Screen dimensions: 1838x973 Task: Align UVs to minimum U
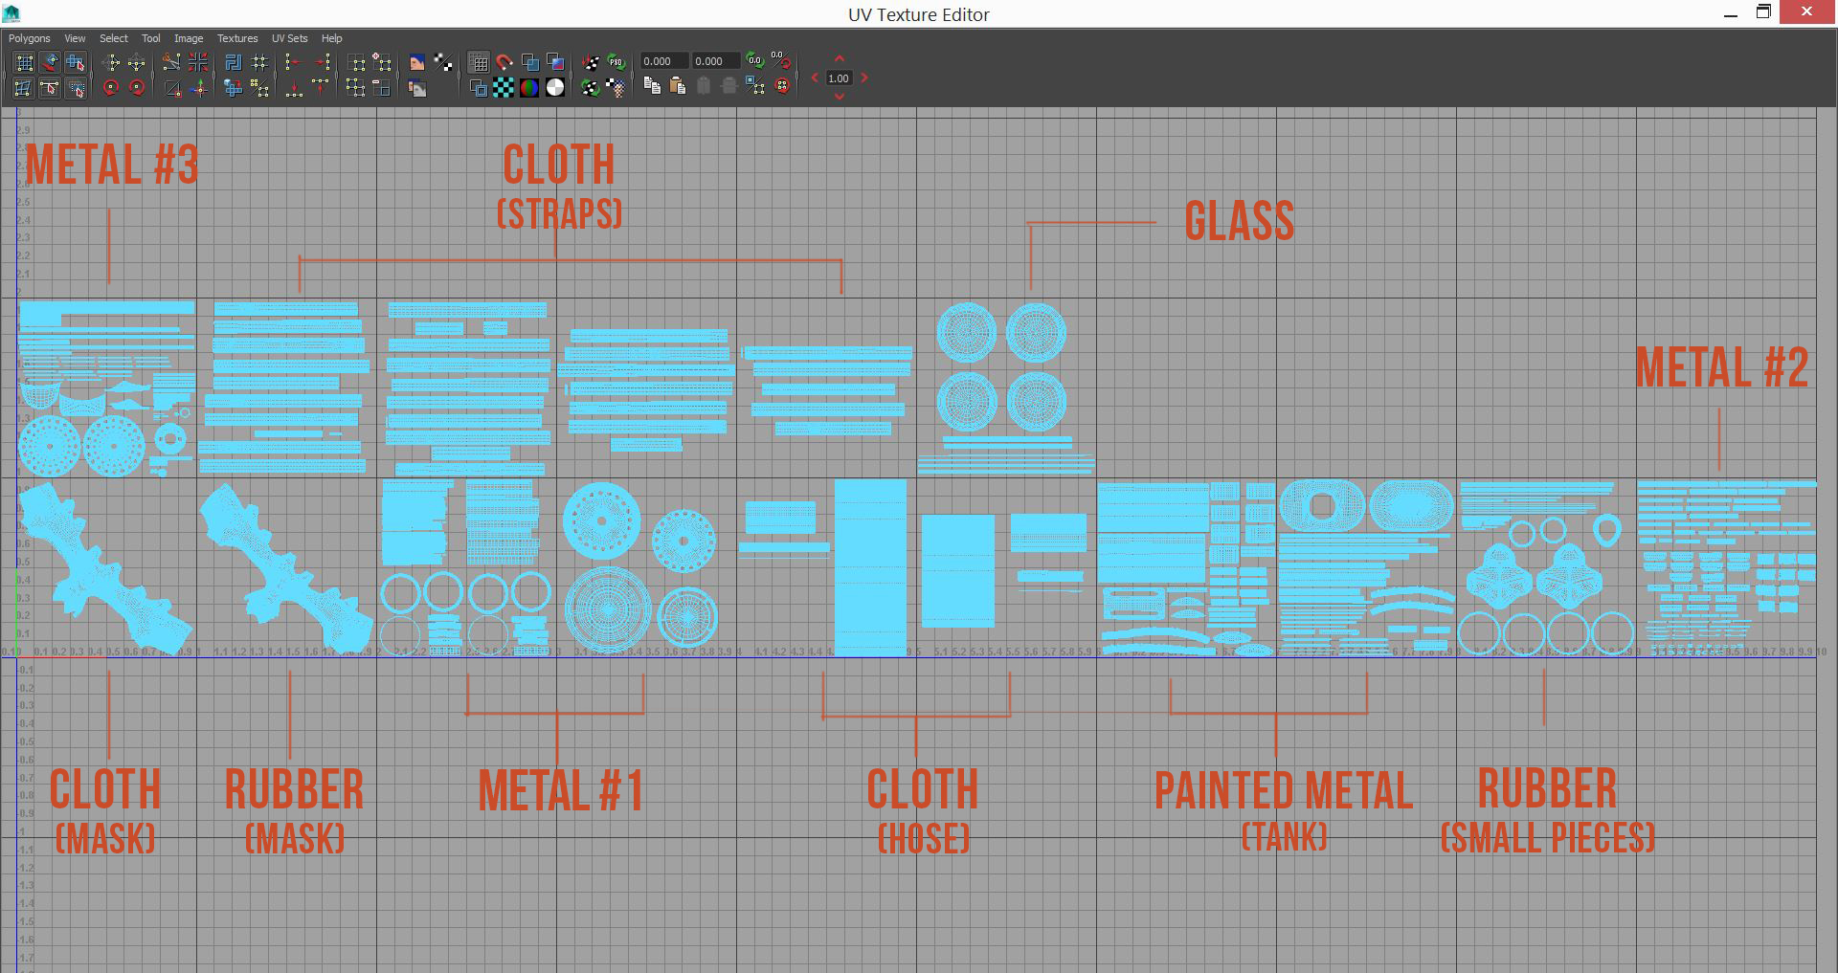click(x=293, y=62)
